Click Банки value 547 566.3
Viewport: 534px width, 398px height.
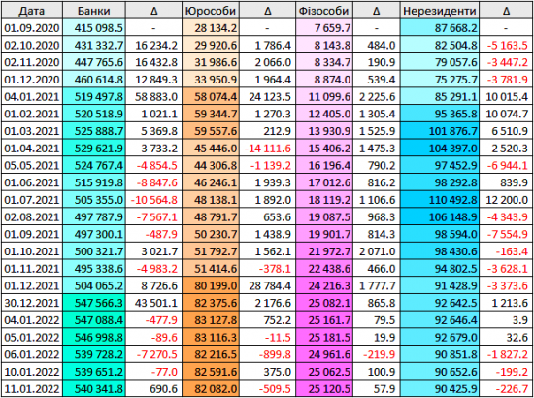[93, 303]
